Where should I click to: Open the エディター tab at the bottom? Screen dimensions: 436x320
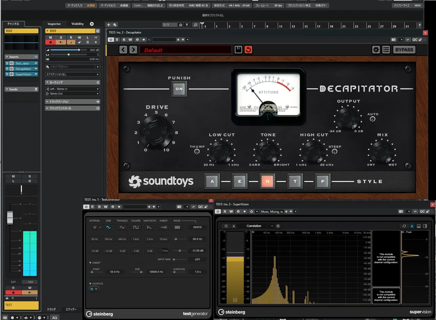point(71,310)
